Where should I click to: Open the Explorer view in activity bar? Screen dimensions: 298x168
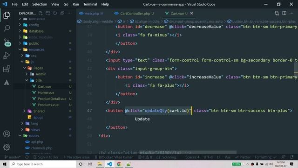(7, 15)
